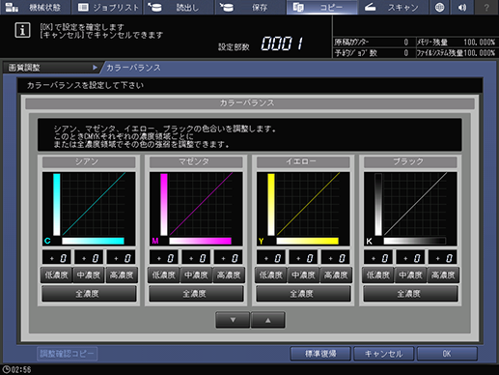Click the speaker volume icon
Screen dimensions: 499x375
[x=462, y=7]
